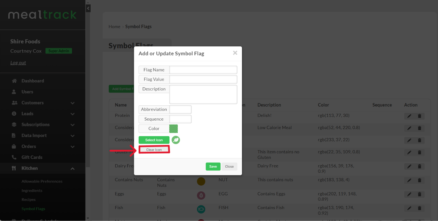Delete the Low Calorie Meal row
This screenshot has width=438, height=221.
(x=420, y=128)
